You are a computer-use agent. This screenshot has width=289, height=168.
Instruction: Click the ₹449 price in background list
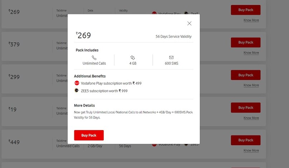14,142
